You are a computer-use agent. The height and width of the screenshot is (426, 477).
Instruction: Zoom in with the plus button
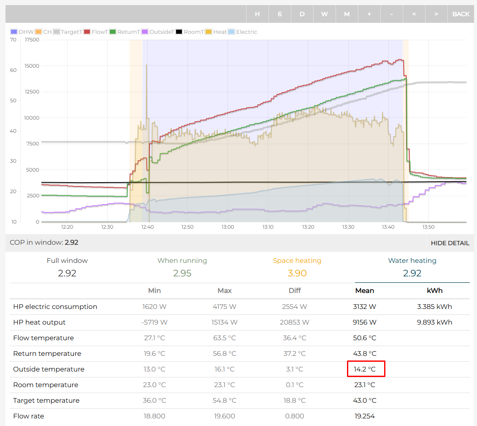369,14
